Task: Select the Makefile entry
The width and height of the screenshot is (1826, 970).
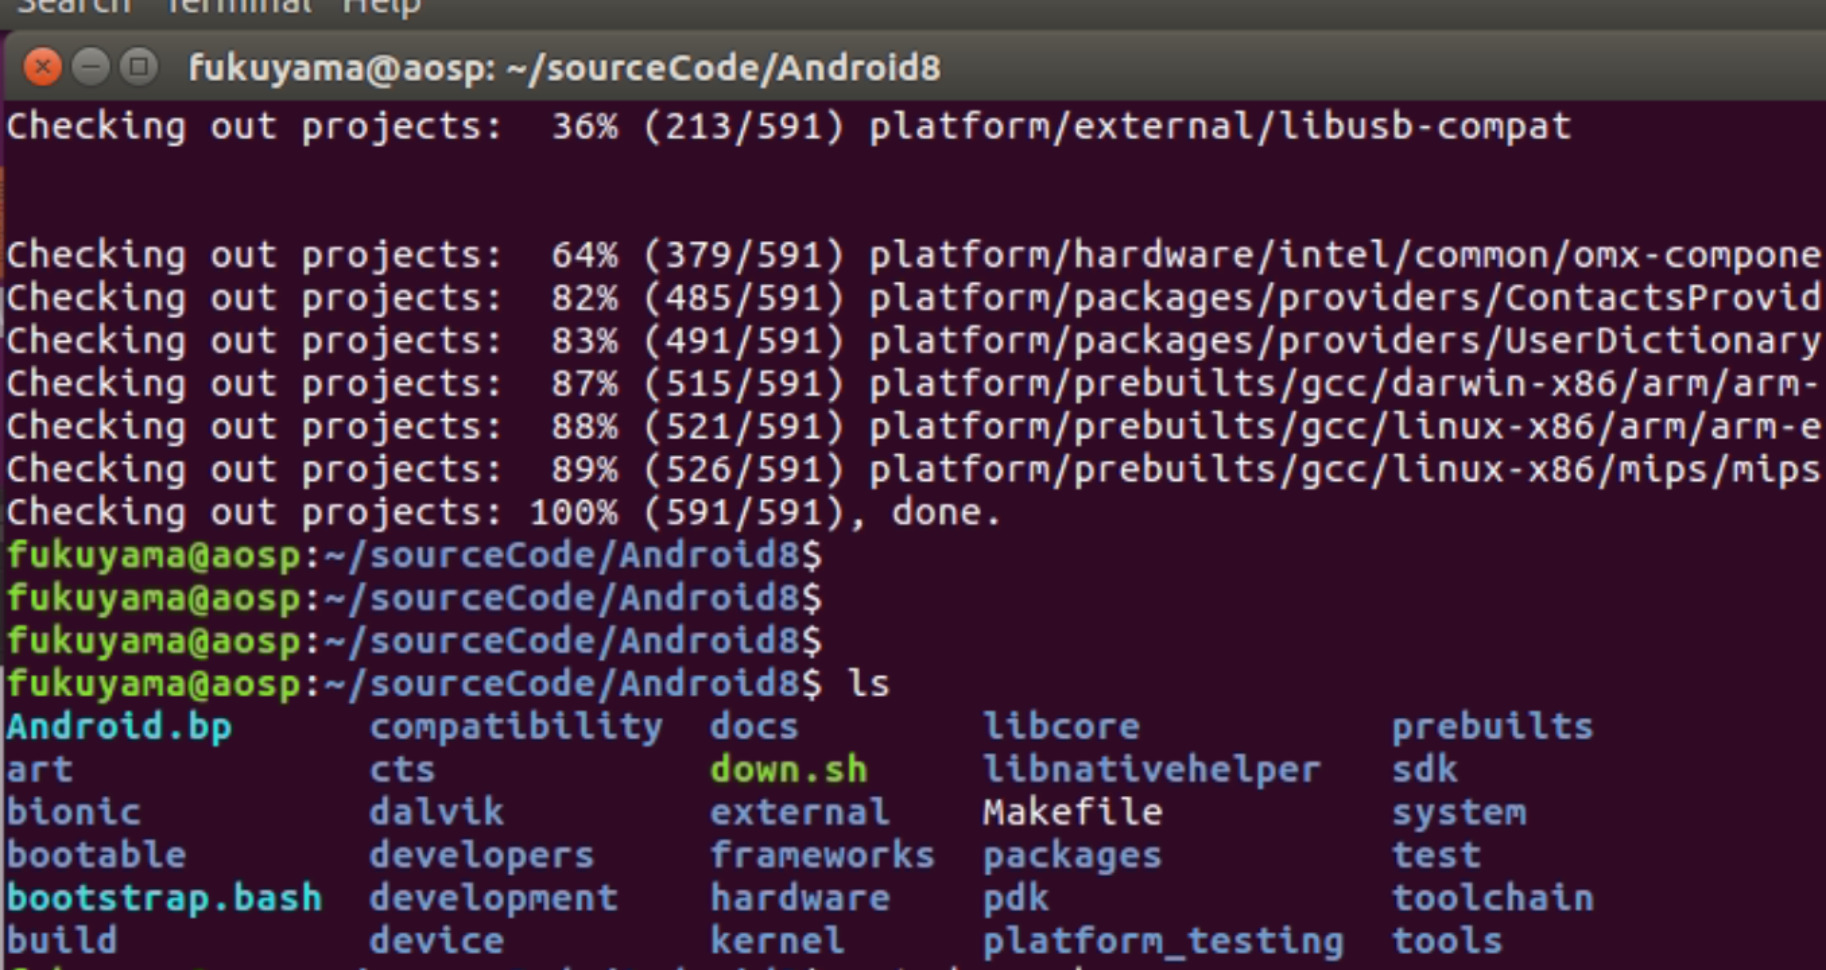Action: (1073, 812)
